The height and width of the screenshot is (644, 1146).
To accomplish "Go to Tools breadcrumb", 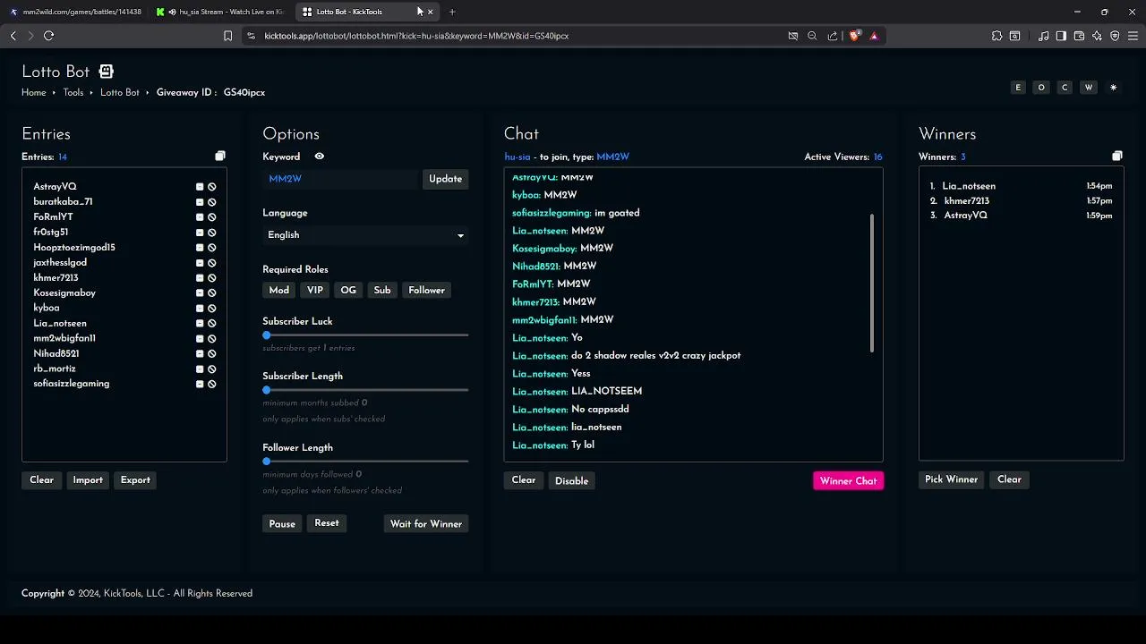I will (73, 93).
